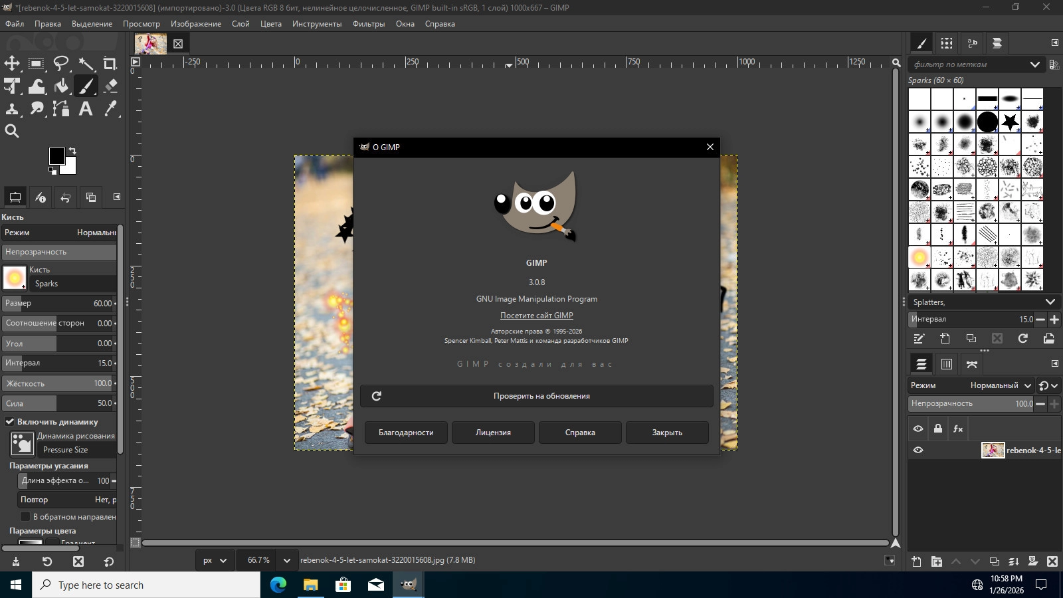Enable the В обратном направлении checkbox

(25, 516)
